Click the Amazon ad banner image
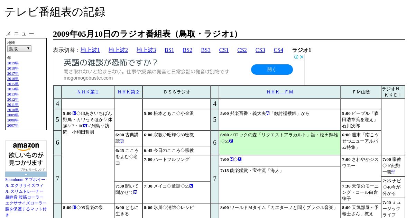Image resolution: width=415 pixels, height=218 pixels. [x=26, y=156]
